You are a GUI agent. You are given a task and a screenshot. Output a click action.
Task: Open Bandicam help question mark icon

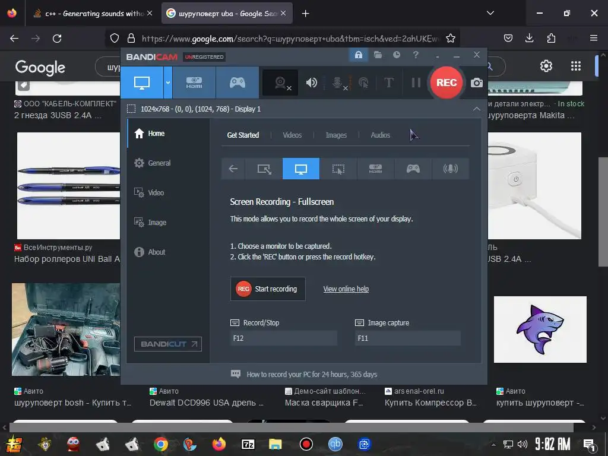pyautogui.click(x=416, y=55)
